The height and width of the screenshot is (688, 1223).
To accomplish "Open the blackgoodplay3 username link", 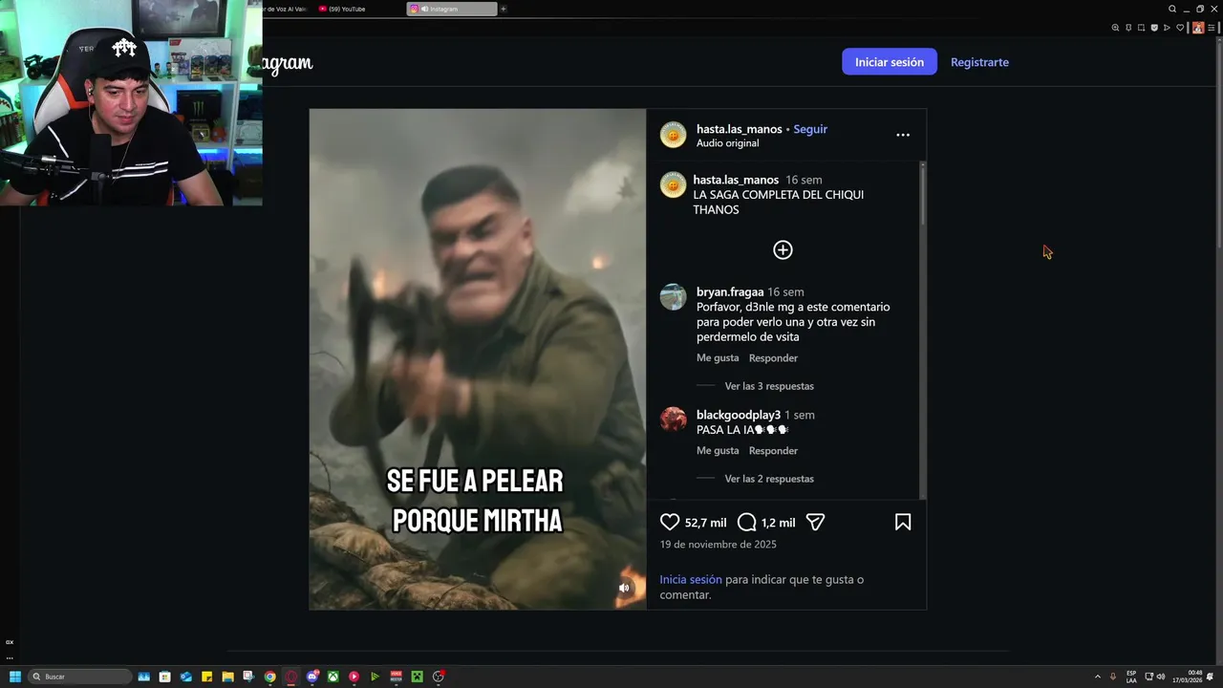I will (739, 415).
